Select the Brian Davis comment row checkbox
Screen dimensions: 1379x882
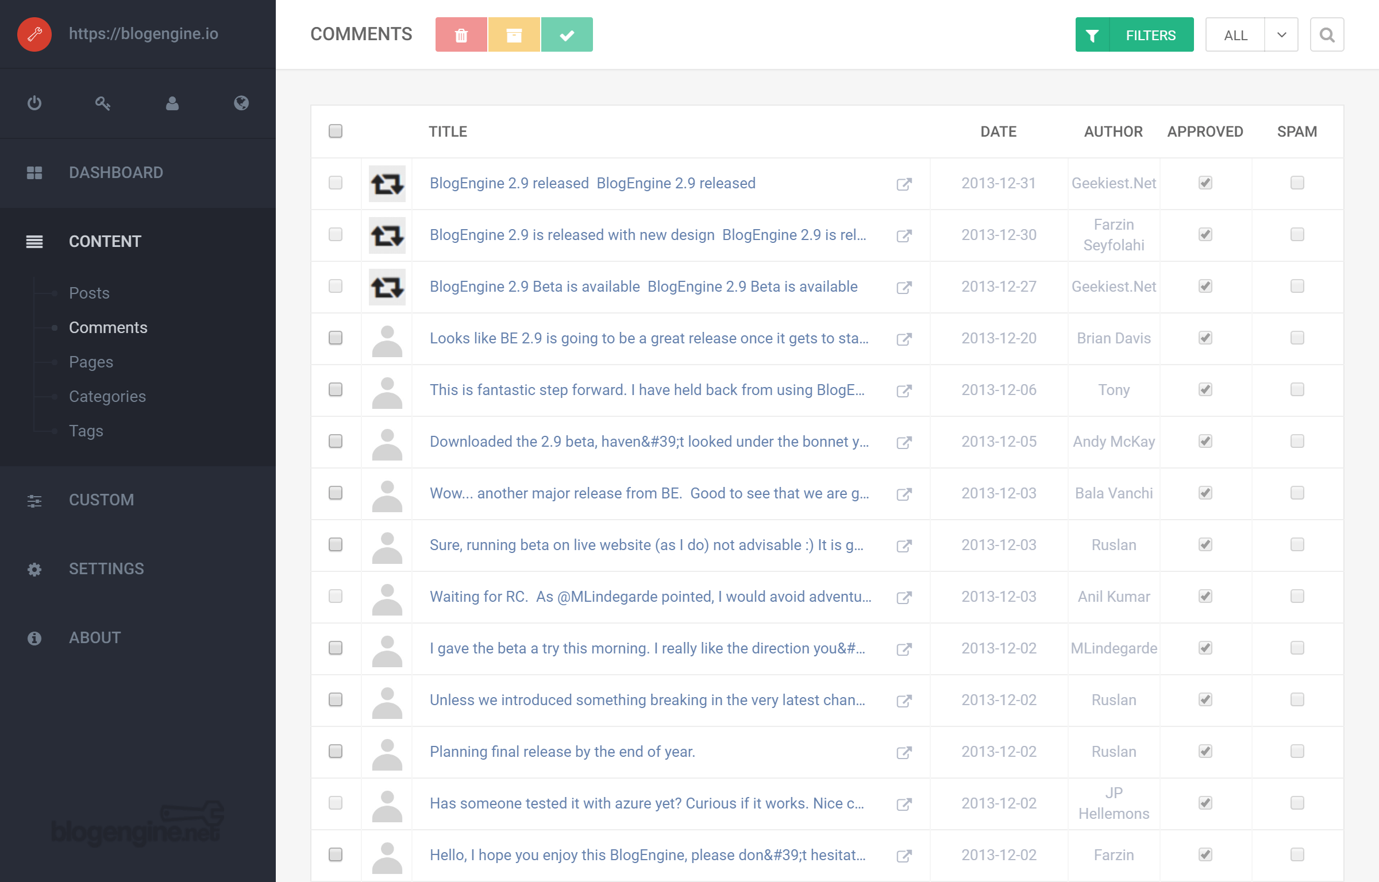[336, 338]
